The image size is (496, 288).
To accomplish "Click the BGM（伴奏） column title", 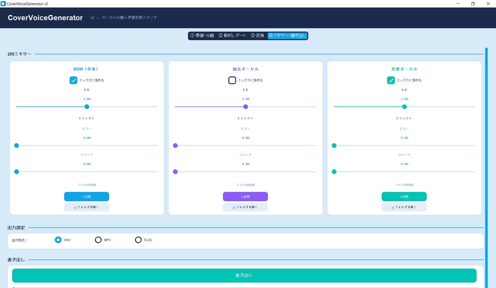I will [86, 69].
